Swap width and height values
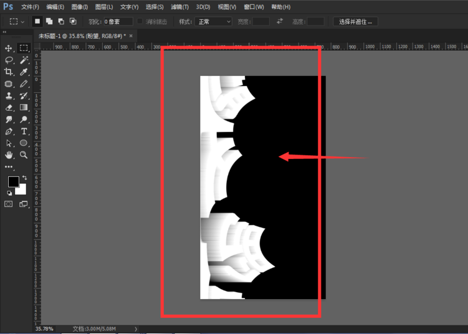Screen dimensions: 468x334 coord(280,21)
